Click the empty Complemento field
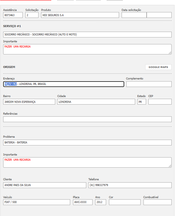This screenshot has height=216, width=182. (149, 84)
